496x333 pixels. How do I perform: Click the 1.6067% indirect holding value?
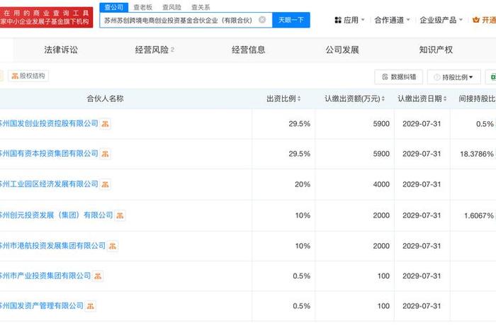point(478,215)
